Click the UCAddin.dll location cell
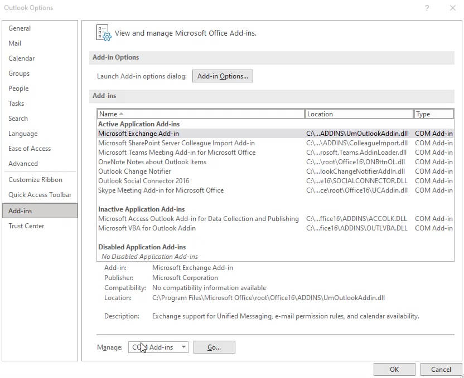 (x=357, y=190)
